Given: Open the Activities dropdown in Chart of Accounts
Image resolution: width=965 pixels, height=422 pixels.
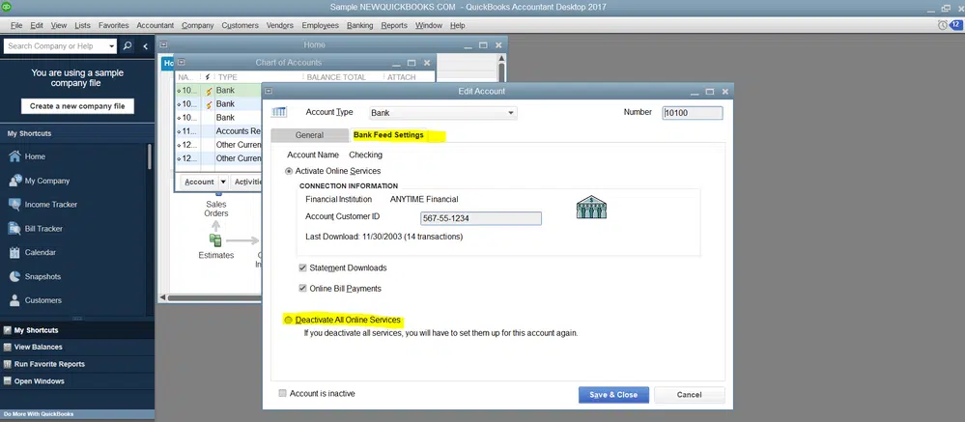Looking at the screenshot, I should (x=246, y=183).
